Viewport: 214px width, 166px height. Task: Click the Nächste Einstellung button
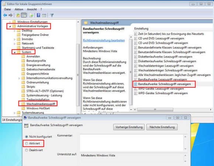tap(162, 127)
